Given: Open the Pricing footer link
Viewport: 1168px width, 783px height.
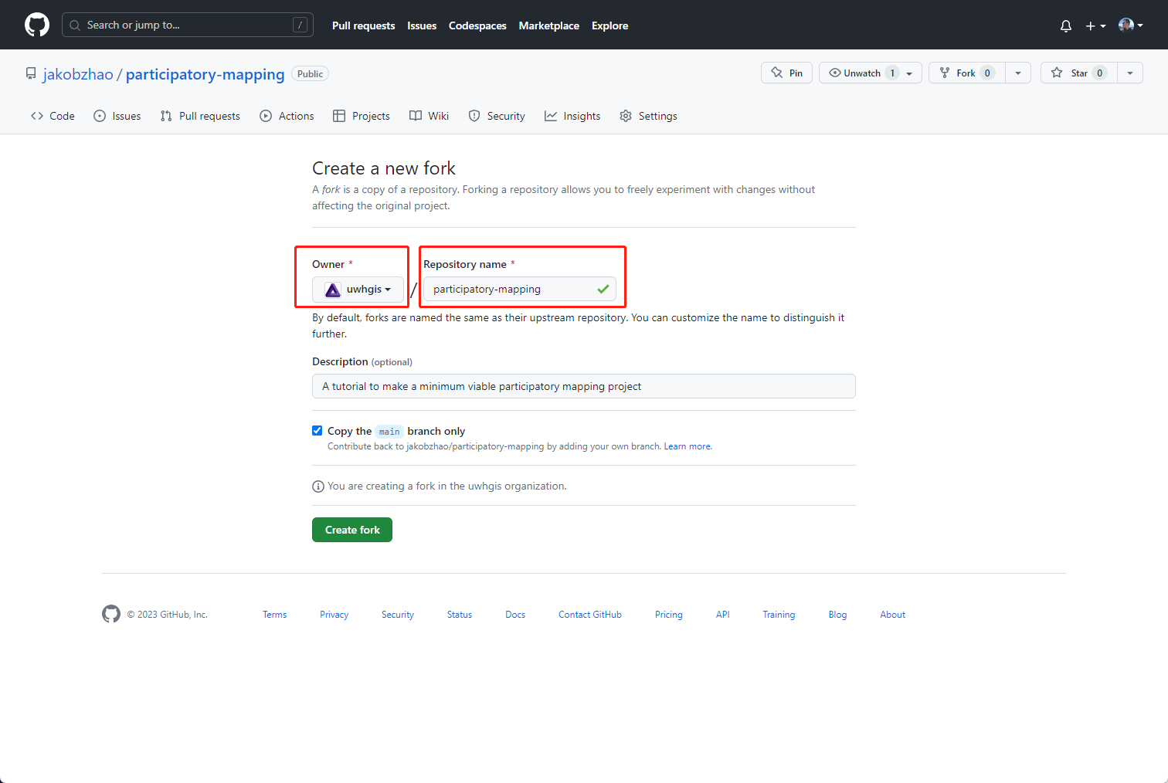Looking at the screenshot, I should tap(669, 615).
